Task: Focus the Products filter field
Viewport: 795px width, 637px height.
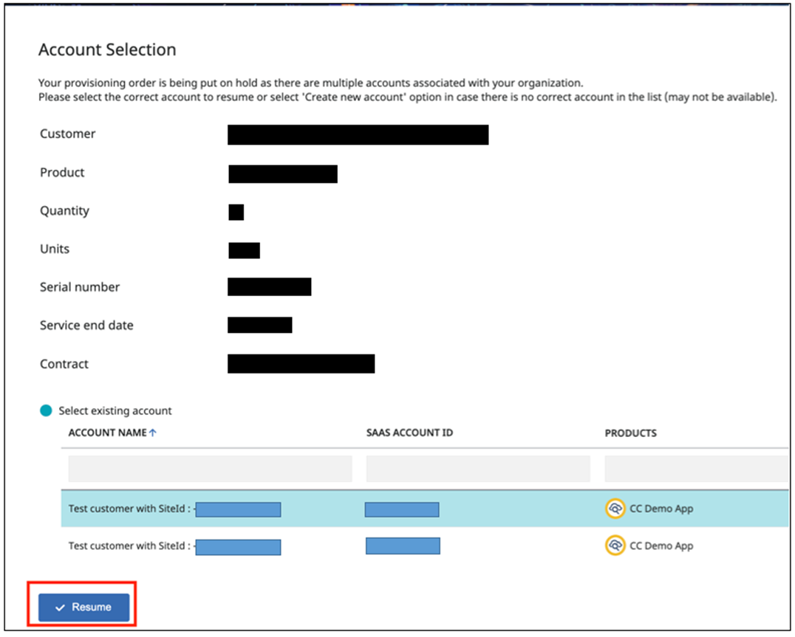Action: (695, 469)
